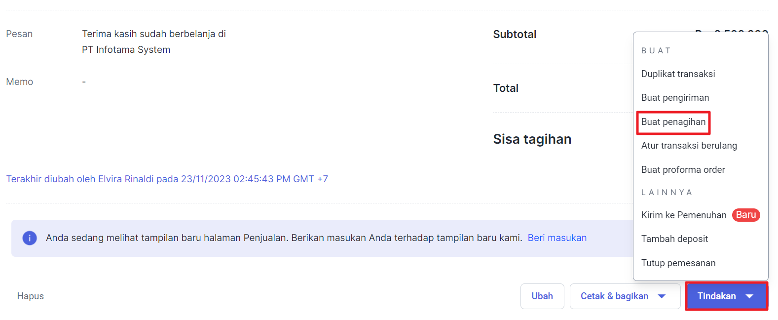Select the Buat penagihan option

(673, 122)
